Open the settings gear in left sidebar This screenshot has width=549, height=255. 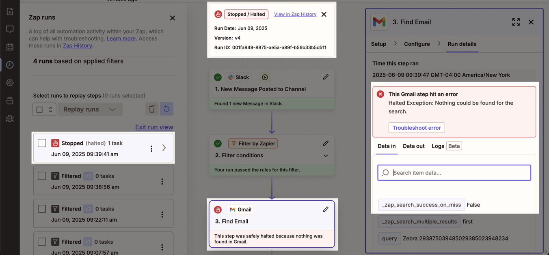pos(10,83)
